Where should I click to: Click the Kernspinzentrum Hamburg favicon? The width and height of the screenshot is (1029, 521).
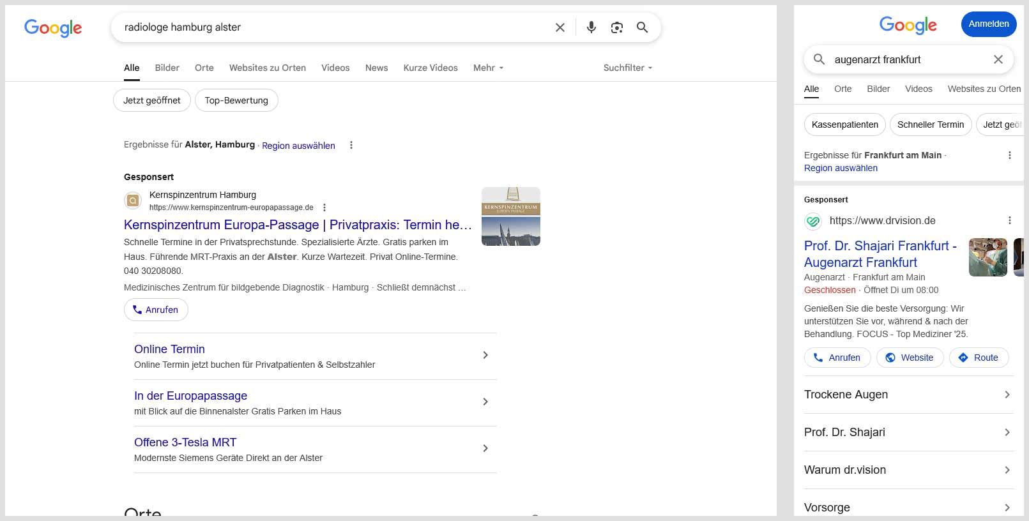coord(133,200)
